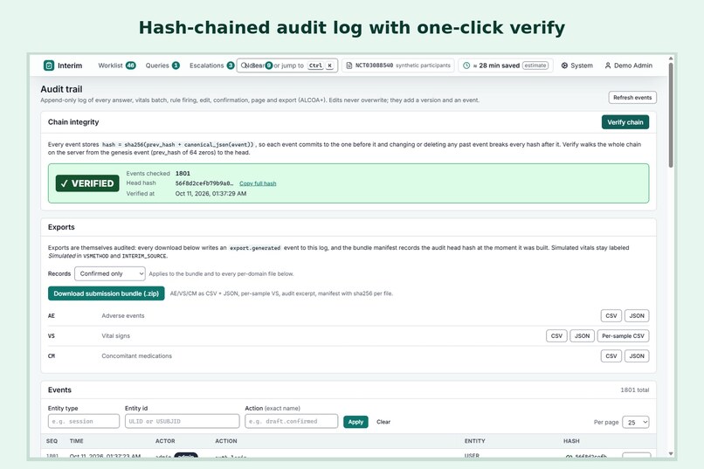
Task: Click the clock icon beside minutes saved
Action: click(x=466, y=66)
